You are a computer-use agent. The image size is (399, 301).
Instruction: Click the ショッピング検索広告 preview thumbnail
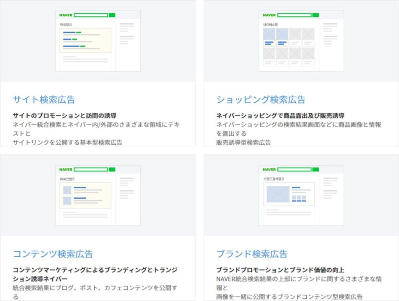302,41
